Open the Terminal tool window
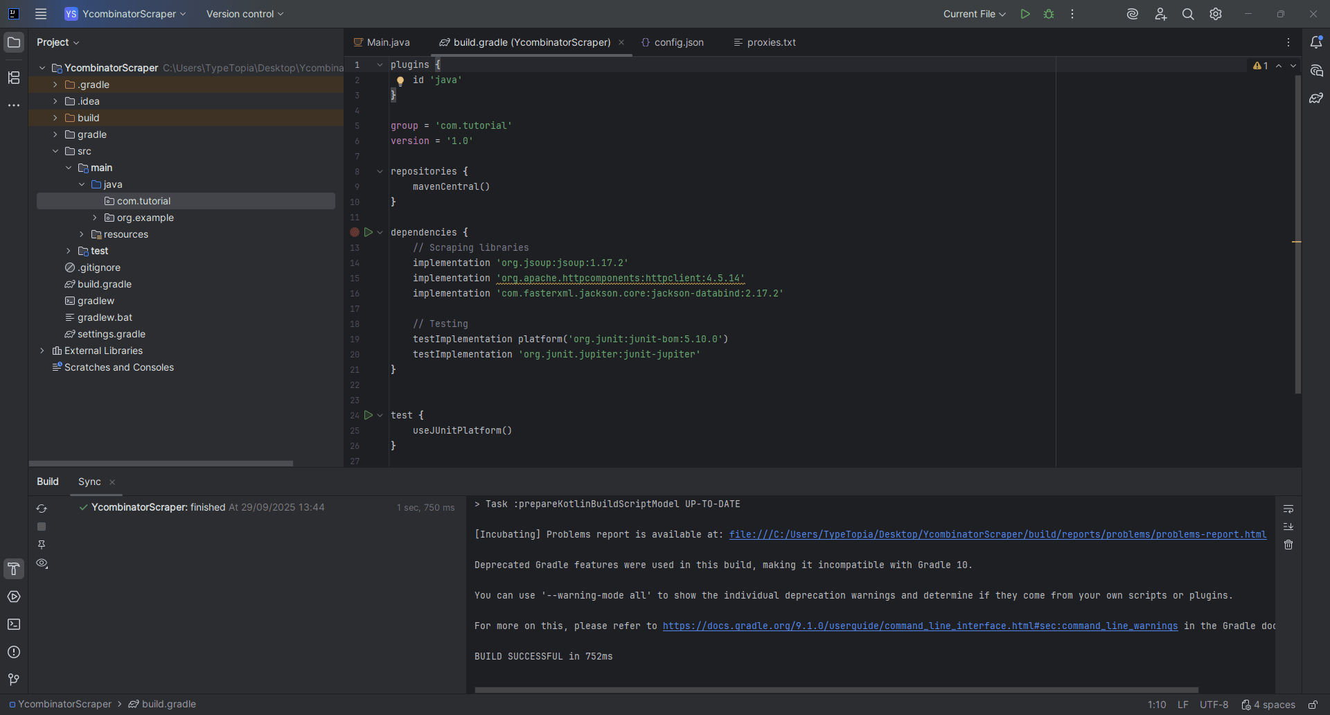Viewport: 1330px width, 715px height. [14, 624]
